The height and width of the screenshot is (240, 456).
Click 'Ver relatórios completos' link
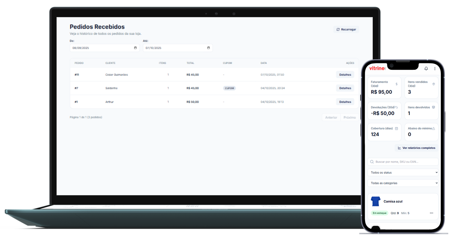(x=416, y=148)
